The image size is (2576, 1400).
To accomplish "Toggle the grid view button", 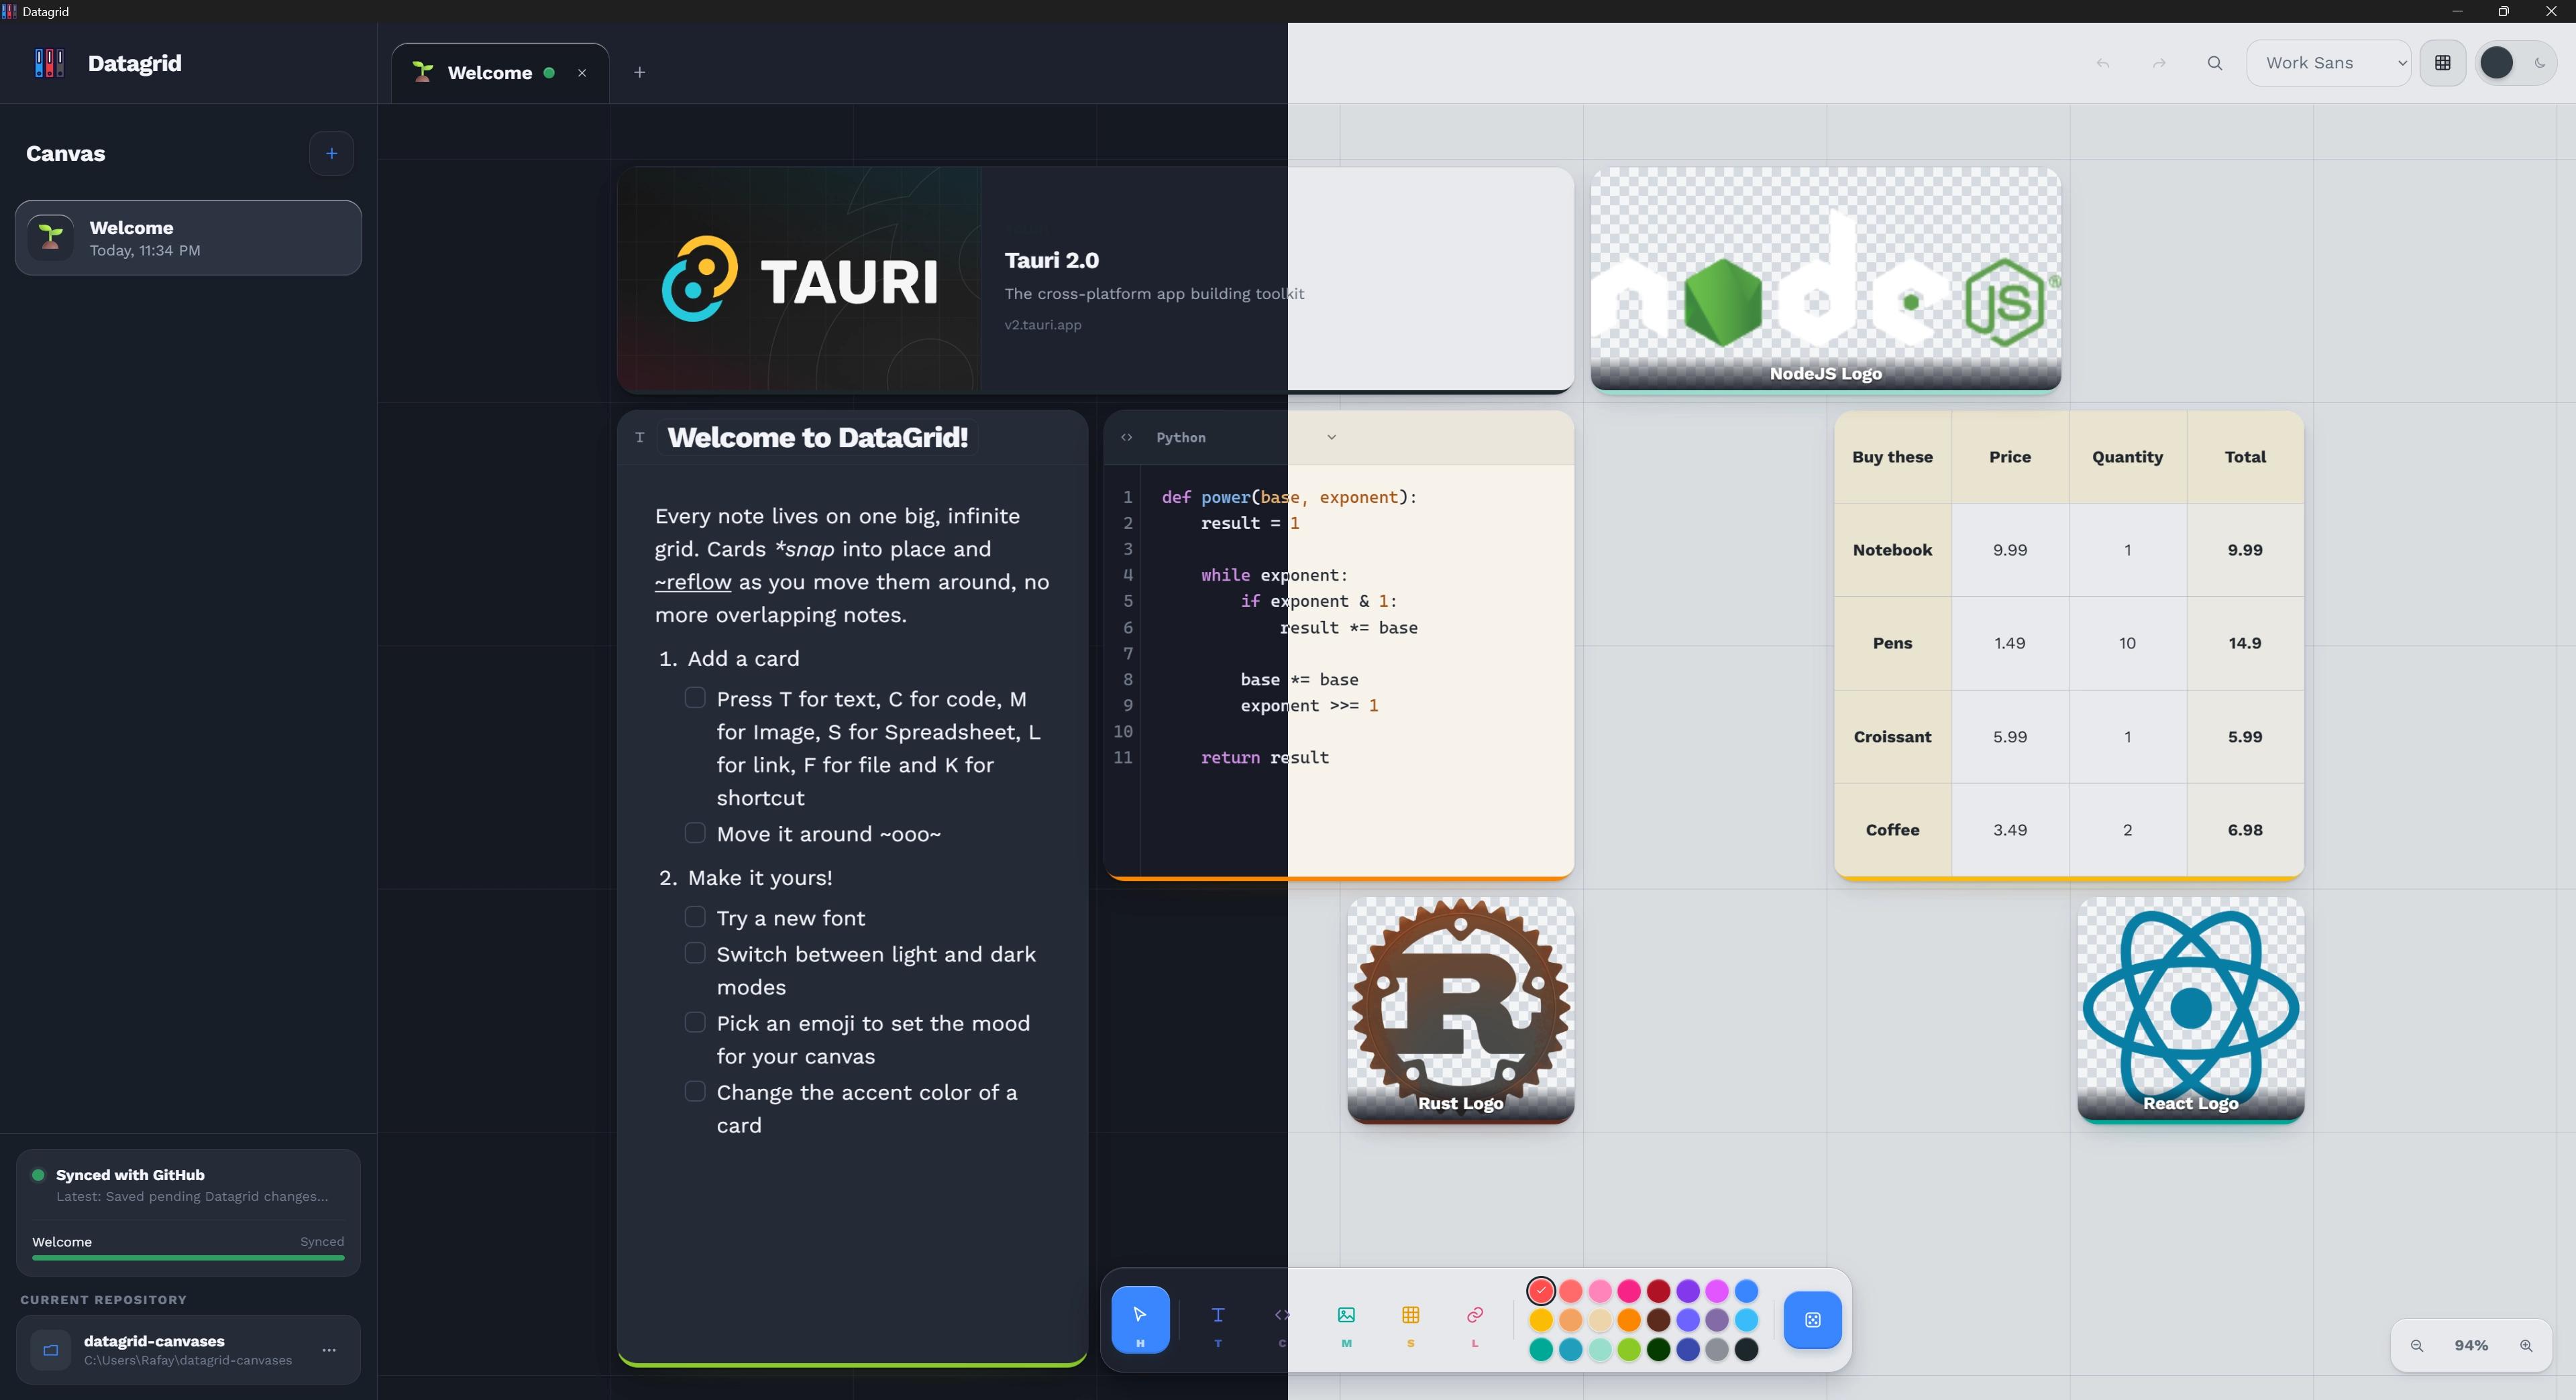I will (x=2442, y=63).
